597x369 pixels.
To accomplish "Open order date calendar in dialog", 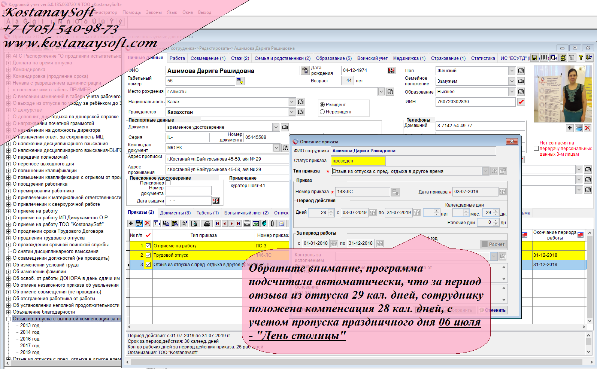I will [503, 192].
